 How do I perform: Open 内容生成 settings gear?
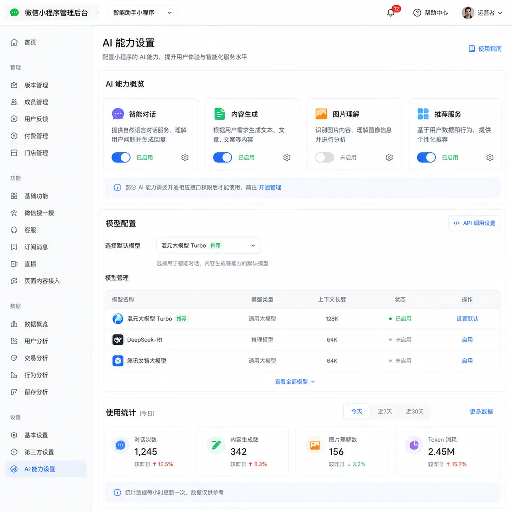[287, 157]
